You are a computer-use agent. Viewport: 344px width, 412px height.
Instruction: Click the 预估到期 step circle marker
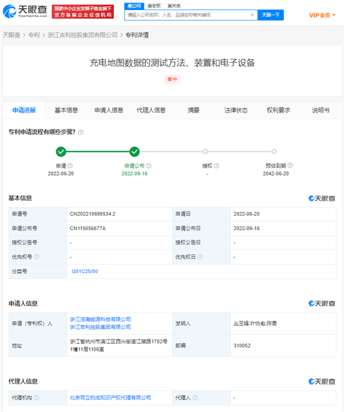tap(274, 151)
